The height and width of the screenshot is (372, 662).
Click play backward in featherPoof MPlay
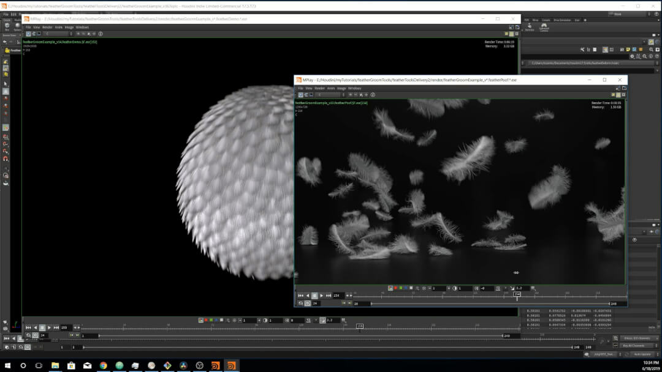308,296
